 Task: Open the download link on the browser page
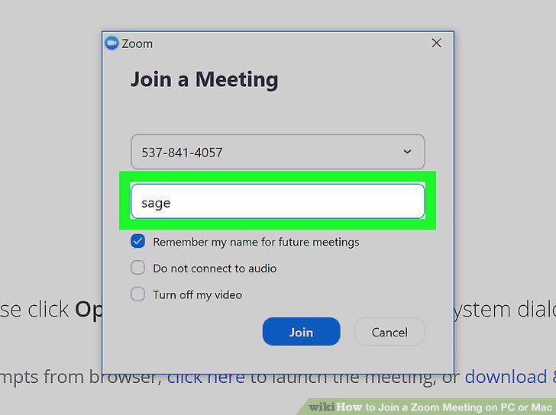pos(510,377)
